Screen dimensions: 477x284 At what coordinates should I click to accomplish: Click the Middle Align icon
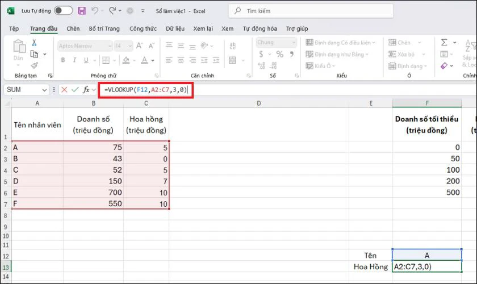point(181,45)
